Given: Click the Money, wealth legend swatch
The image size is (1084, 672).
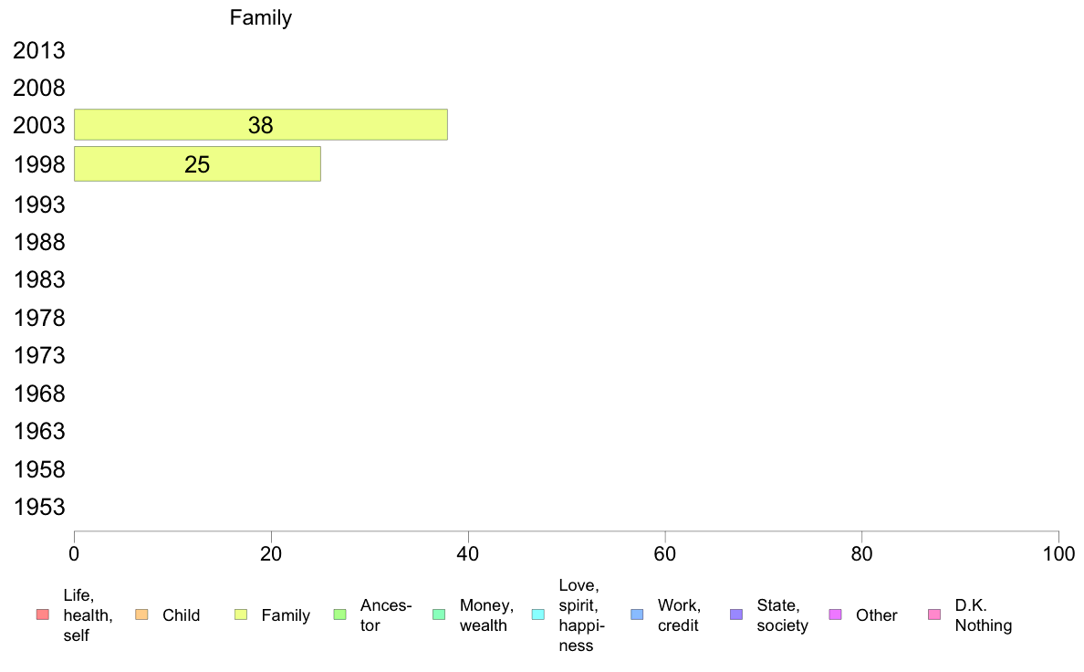Looking at the screenshot, I should point(439,614).
